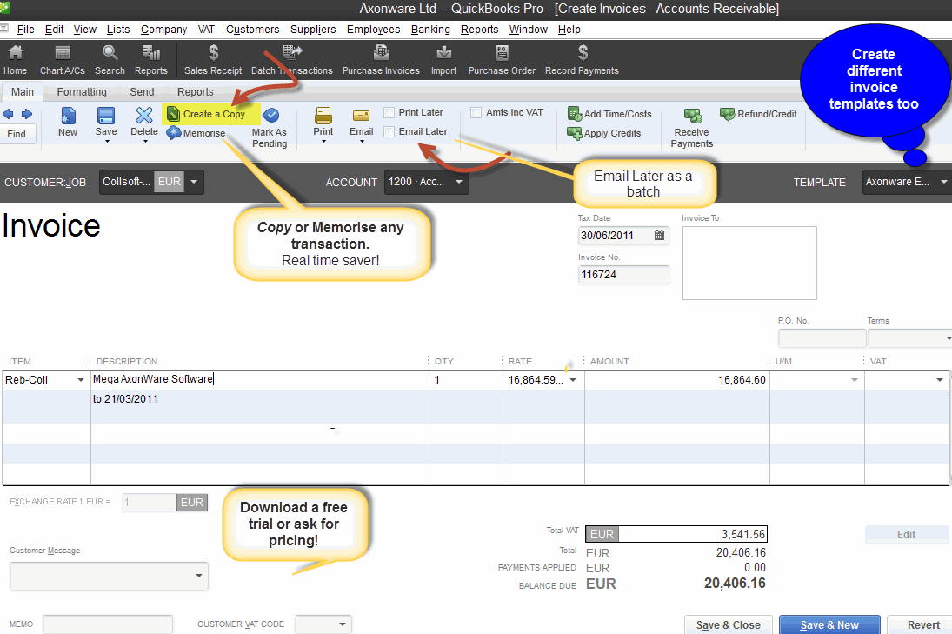Click the Find button
Viewport: 952px width, 634px height.
[17, 134]
